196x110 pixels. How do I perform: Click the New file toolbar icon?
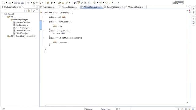(x=4, y=3)
